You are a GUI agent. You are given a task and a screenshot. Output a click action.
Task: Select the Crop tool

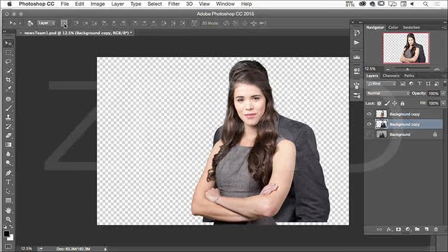click(x=8, y=79)
